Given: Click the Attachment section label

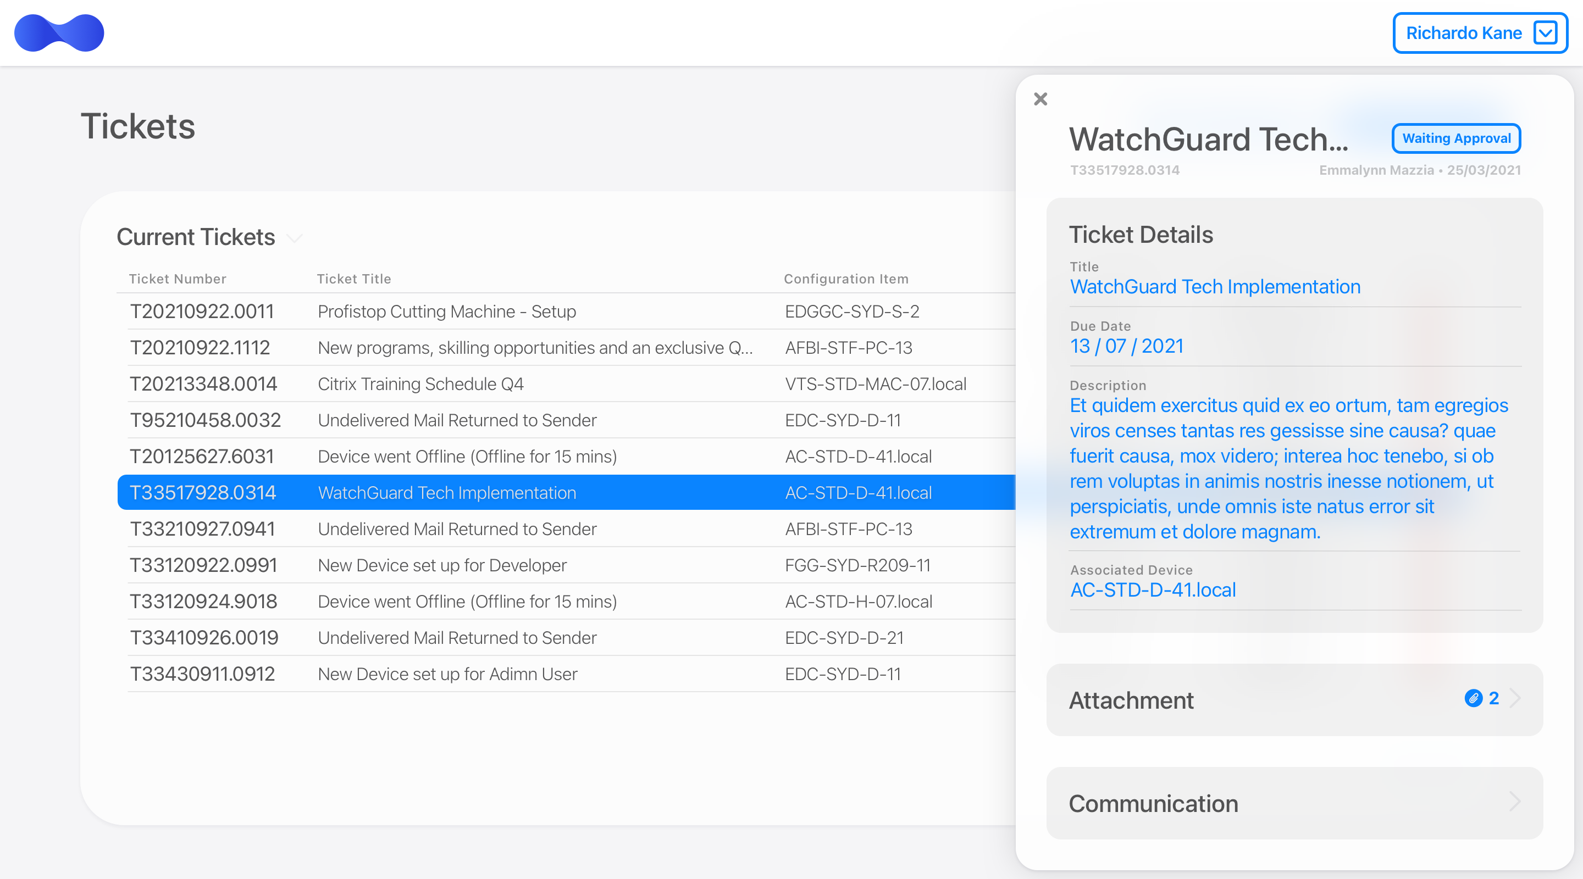Looking at the screenshot, I should pos(1131,700).
